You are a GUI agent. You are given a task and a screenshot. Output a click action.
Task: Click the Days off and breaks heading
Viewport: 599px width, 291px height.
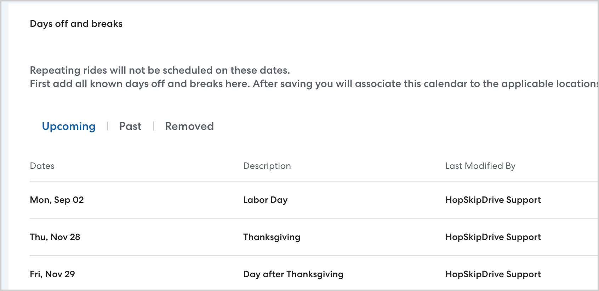pyautogui.click(x=76, y=24)
